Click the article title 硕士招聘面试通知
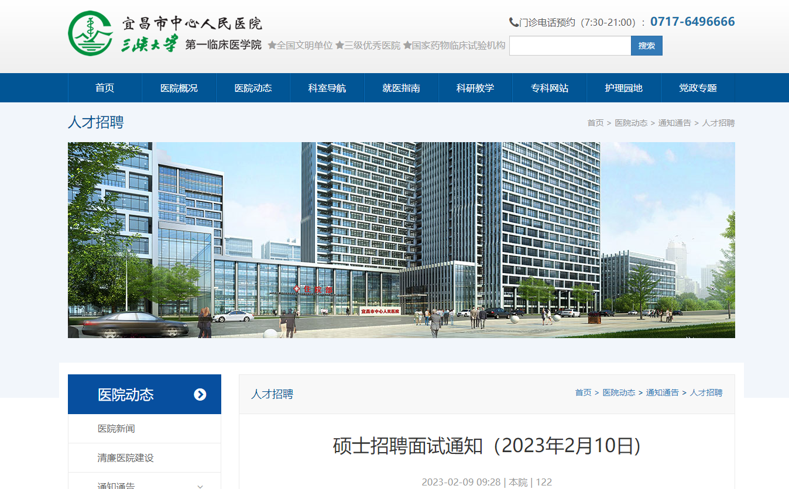The width and height of the screenshot is (789, 489). [x=487, y=446]
